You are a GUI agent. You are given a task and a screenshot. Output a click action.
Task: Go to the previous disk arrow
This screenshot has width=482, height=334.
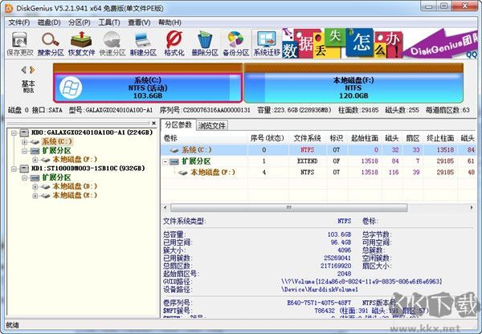click(x=24, y=70)
